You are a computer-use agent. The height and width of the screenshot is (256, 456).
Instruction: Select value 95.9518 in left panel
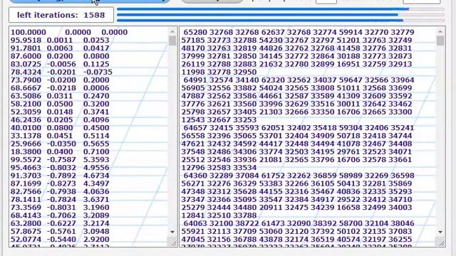(26, 40)
